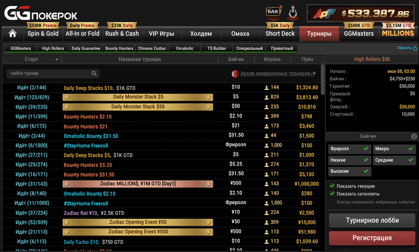Open the Short Deck tab
Image resolution: width=419 pixels, height=252 pixels.
[x=280, y=33]
